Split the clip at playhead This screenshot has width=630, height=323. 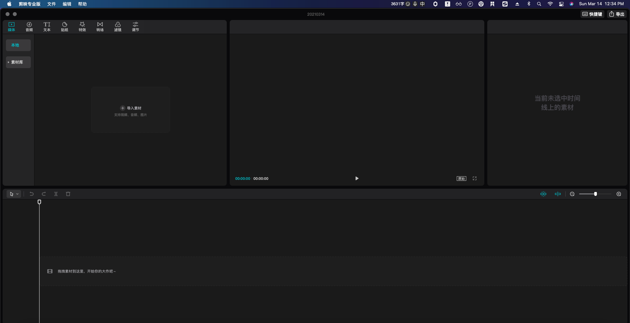pos(56,194)
